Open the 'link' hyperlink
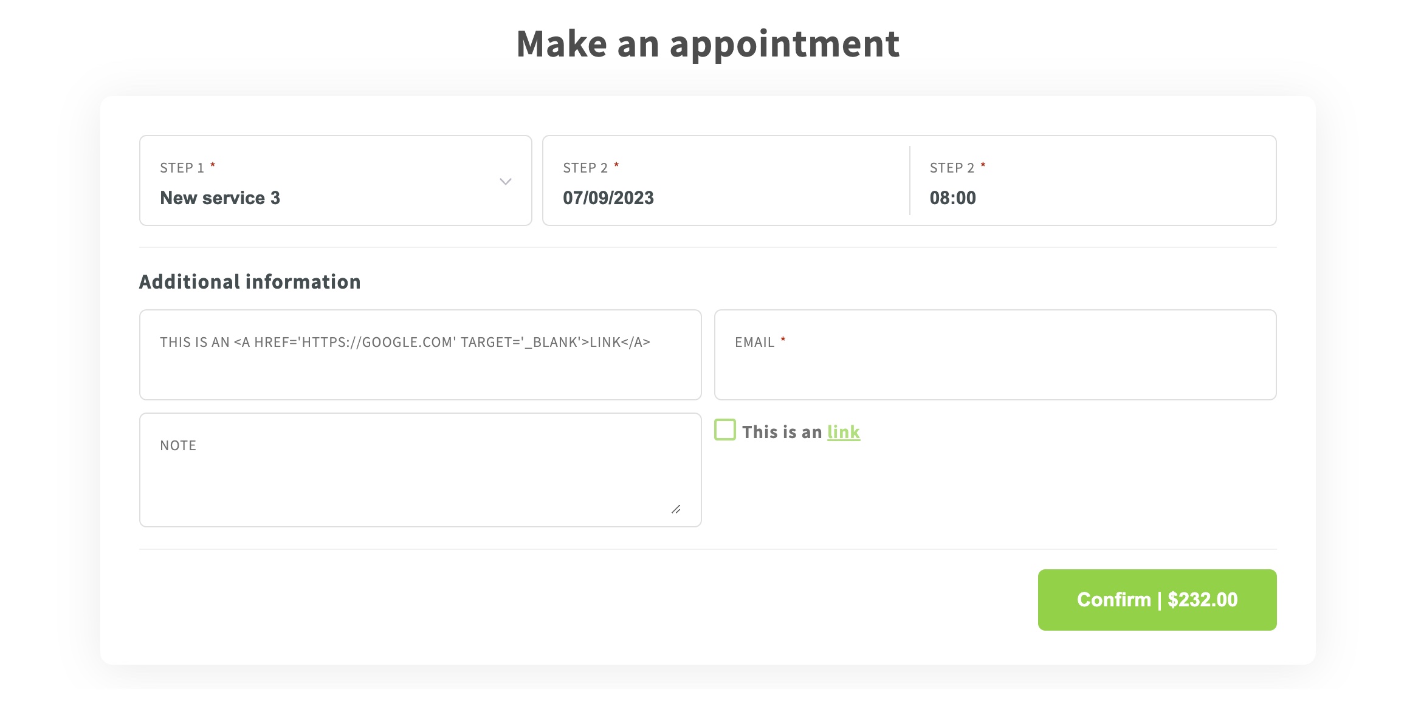This screenshot has width=1421, height=706. coord(844,431)
